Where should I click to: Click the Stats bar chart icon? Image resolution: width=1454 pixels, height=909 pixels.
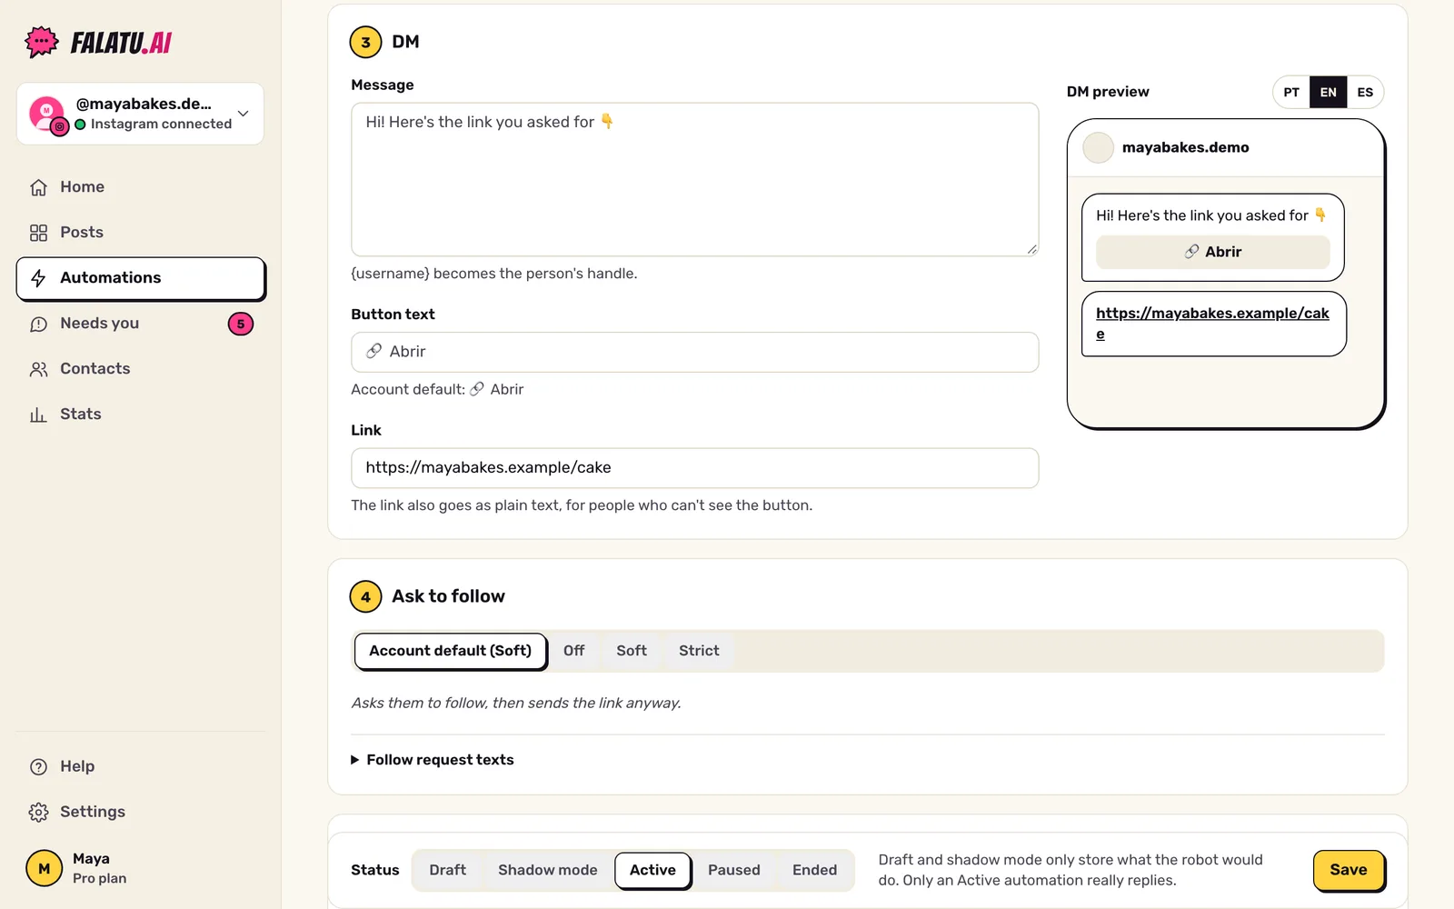38,415
